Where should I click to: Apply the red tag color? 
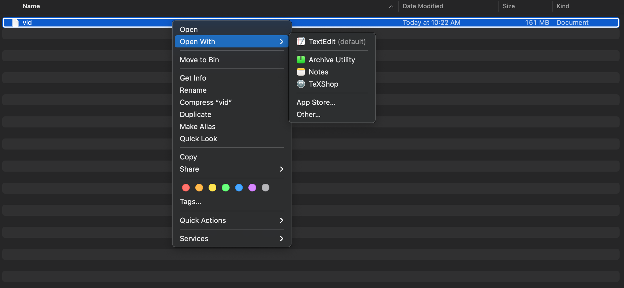pos(186,188)
